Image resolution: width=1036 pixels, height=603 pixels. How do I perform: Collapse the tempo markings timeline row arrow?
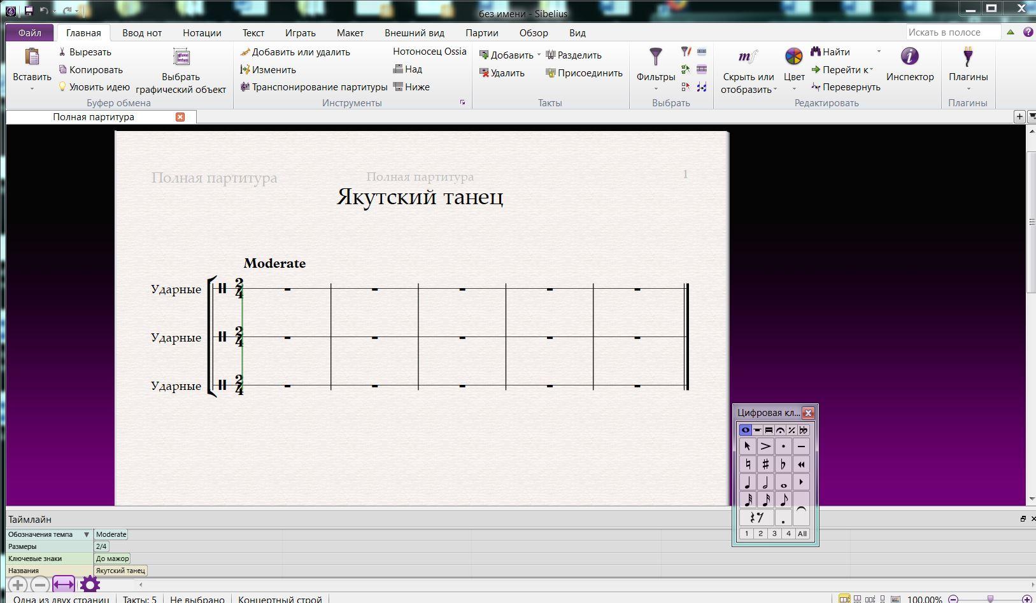point(87,534)
